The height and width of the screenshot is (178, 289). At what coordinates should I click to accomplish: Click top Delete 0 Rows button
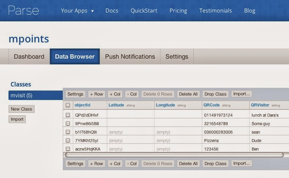tap(158, 94)
